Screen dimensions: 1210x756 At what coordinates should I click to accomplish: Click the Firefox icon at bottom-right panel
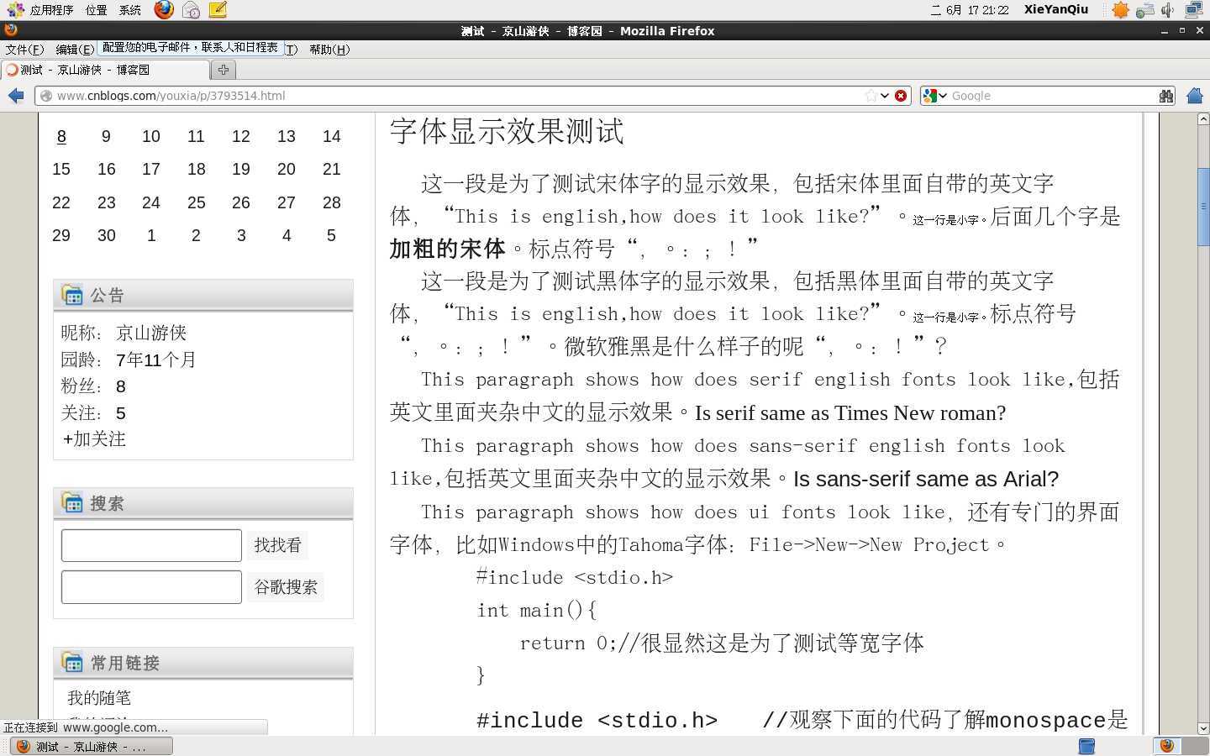point(1166,746)
